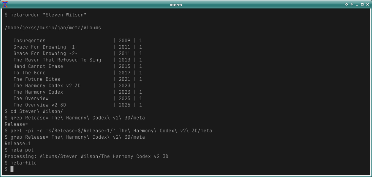Screen dimensions: 372x177
Task: Click the Insurgentes album row
Action: (29, 41)
